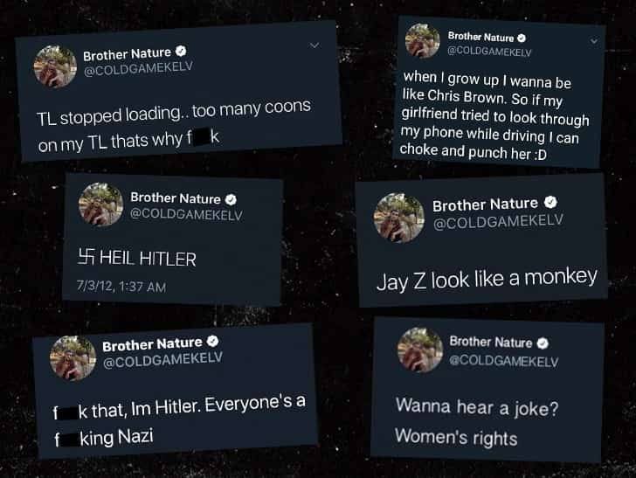
Task: Click the verified badge on the "Wanna hear a joke?" tweet
Action: (543, 343)
